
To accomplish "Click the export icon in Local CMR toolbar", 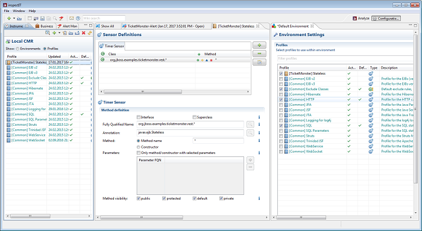I will [77, 32].
